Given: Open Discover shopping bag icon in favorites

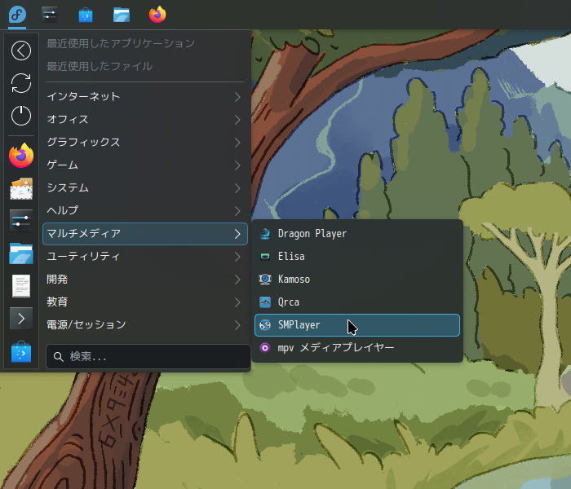Looking at the screenshot, I should point(21,351).
